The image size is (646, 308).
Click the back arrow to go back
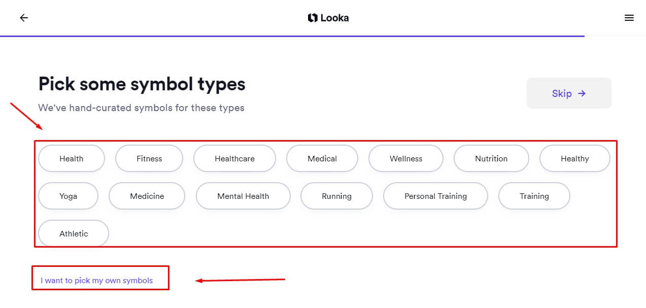click(23, 17)
